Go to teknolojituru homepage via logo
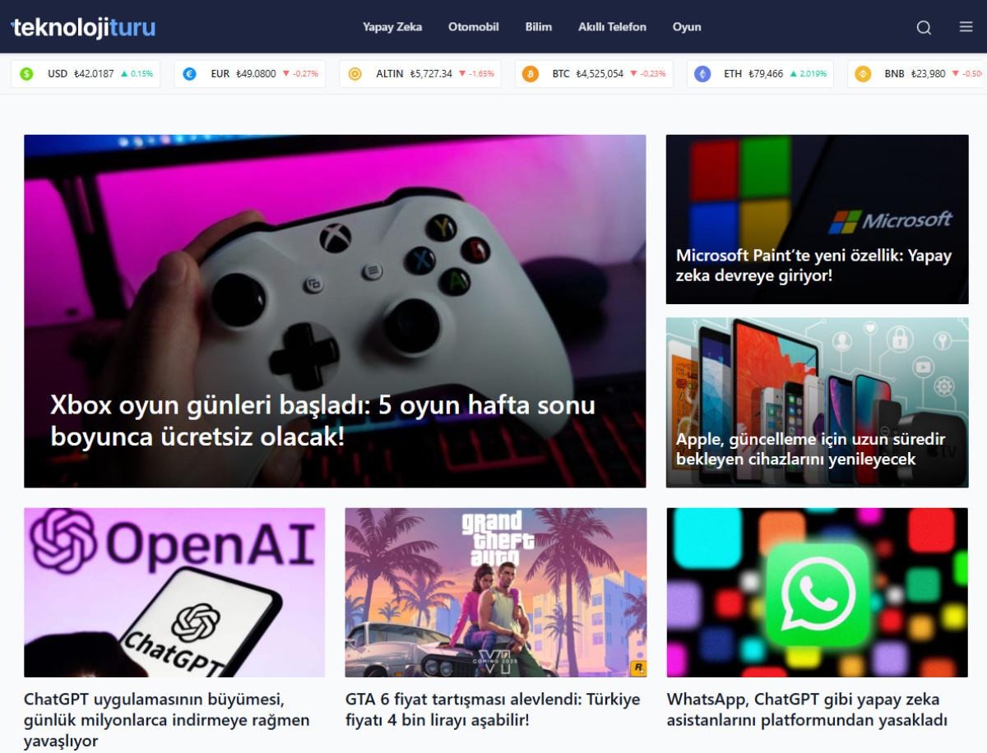 (x=83, y=27)
